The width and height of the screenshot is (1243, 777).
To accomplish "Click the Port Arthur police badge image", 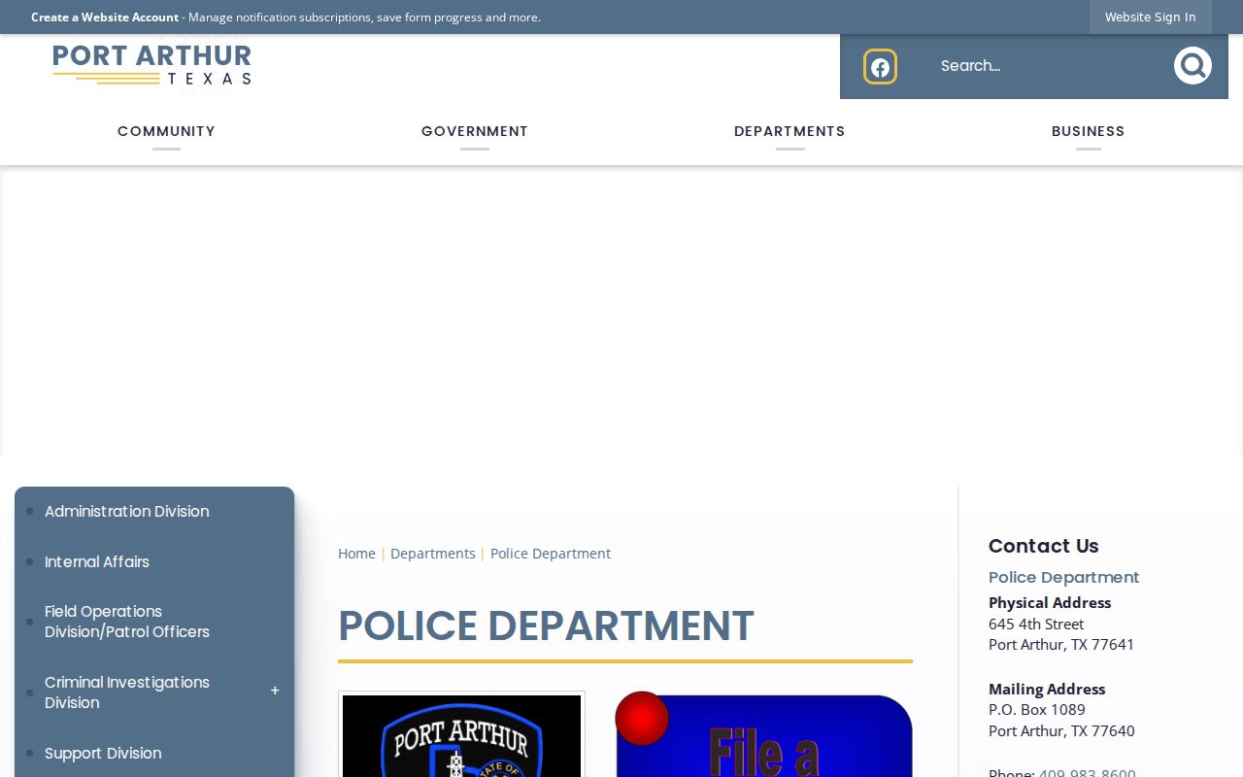I will click(461, 734).
